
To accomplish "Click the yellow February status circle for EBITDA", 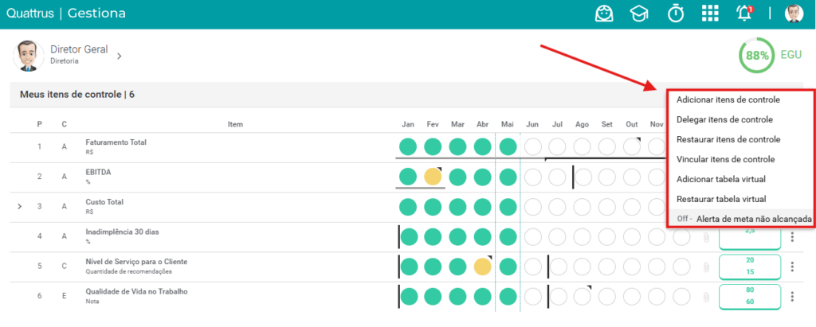I will click(433, 177).
